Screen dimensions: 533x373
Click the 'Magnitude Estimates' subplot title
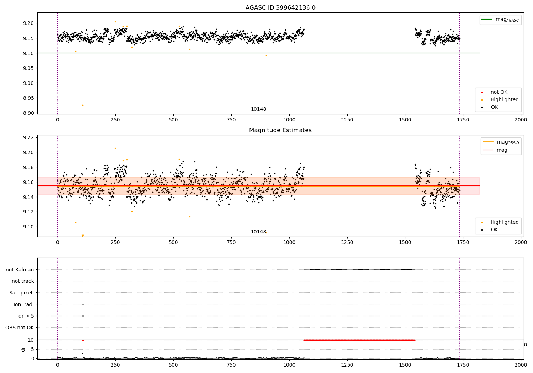pos(280,130)
